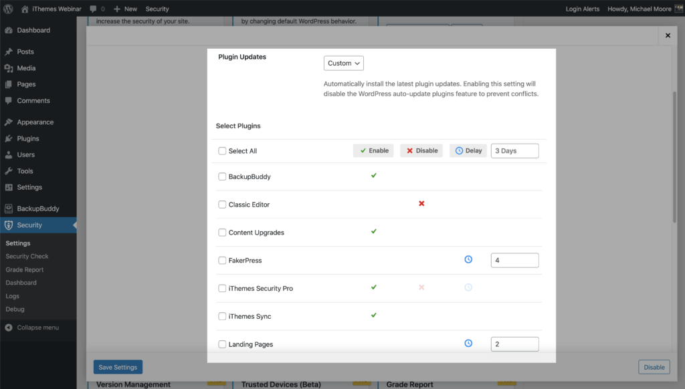Click the Tools wrench icon
The height and width of the screenshot is (389, 685).
pyautogui.click(x=9, y=171)
